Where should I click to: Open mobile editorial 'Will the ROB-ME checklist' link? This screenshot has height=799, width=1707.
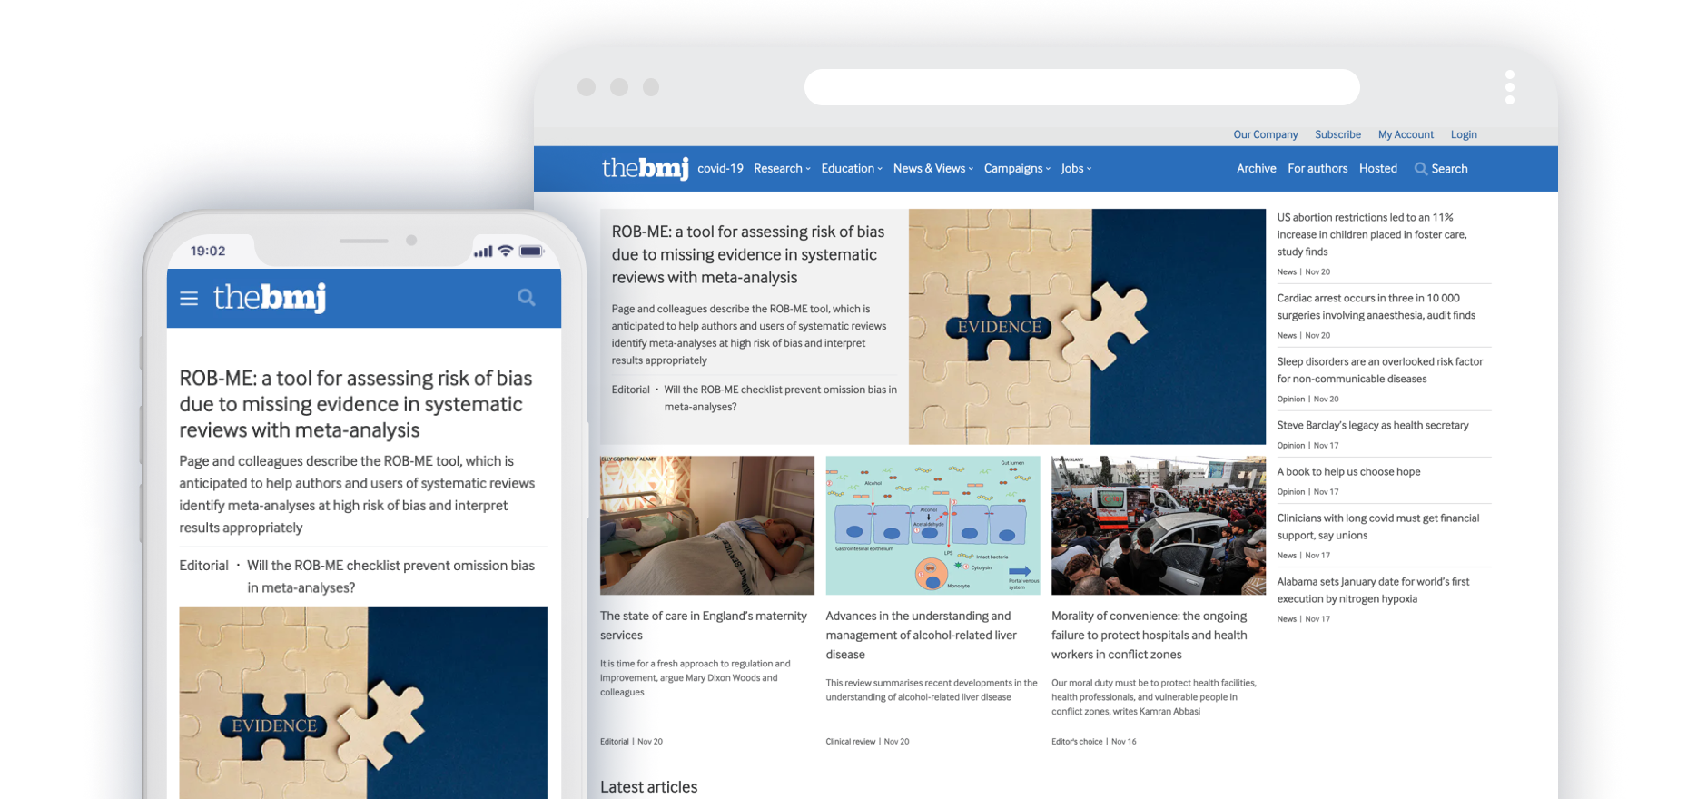coord(390,577)
